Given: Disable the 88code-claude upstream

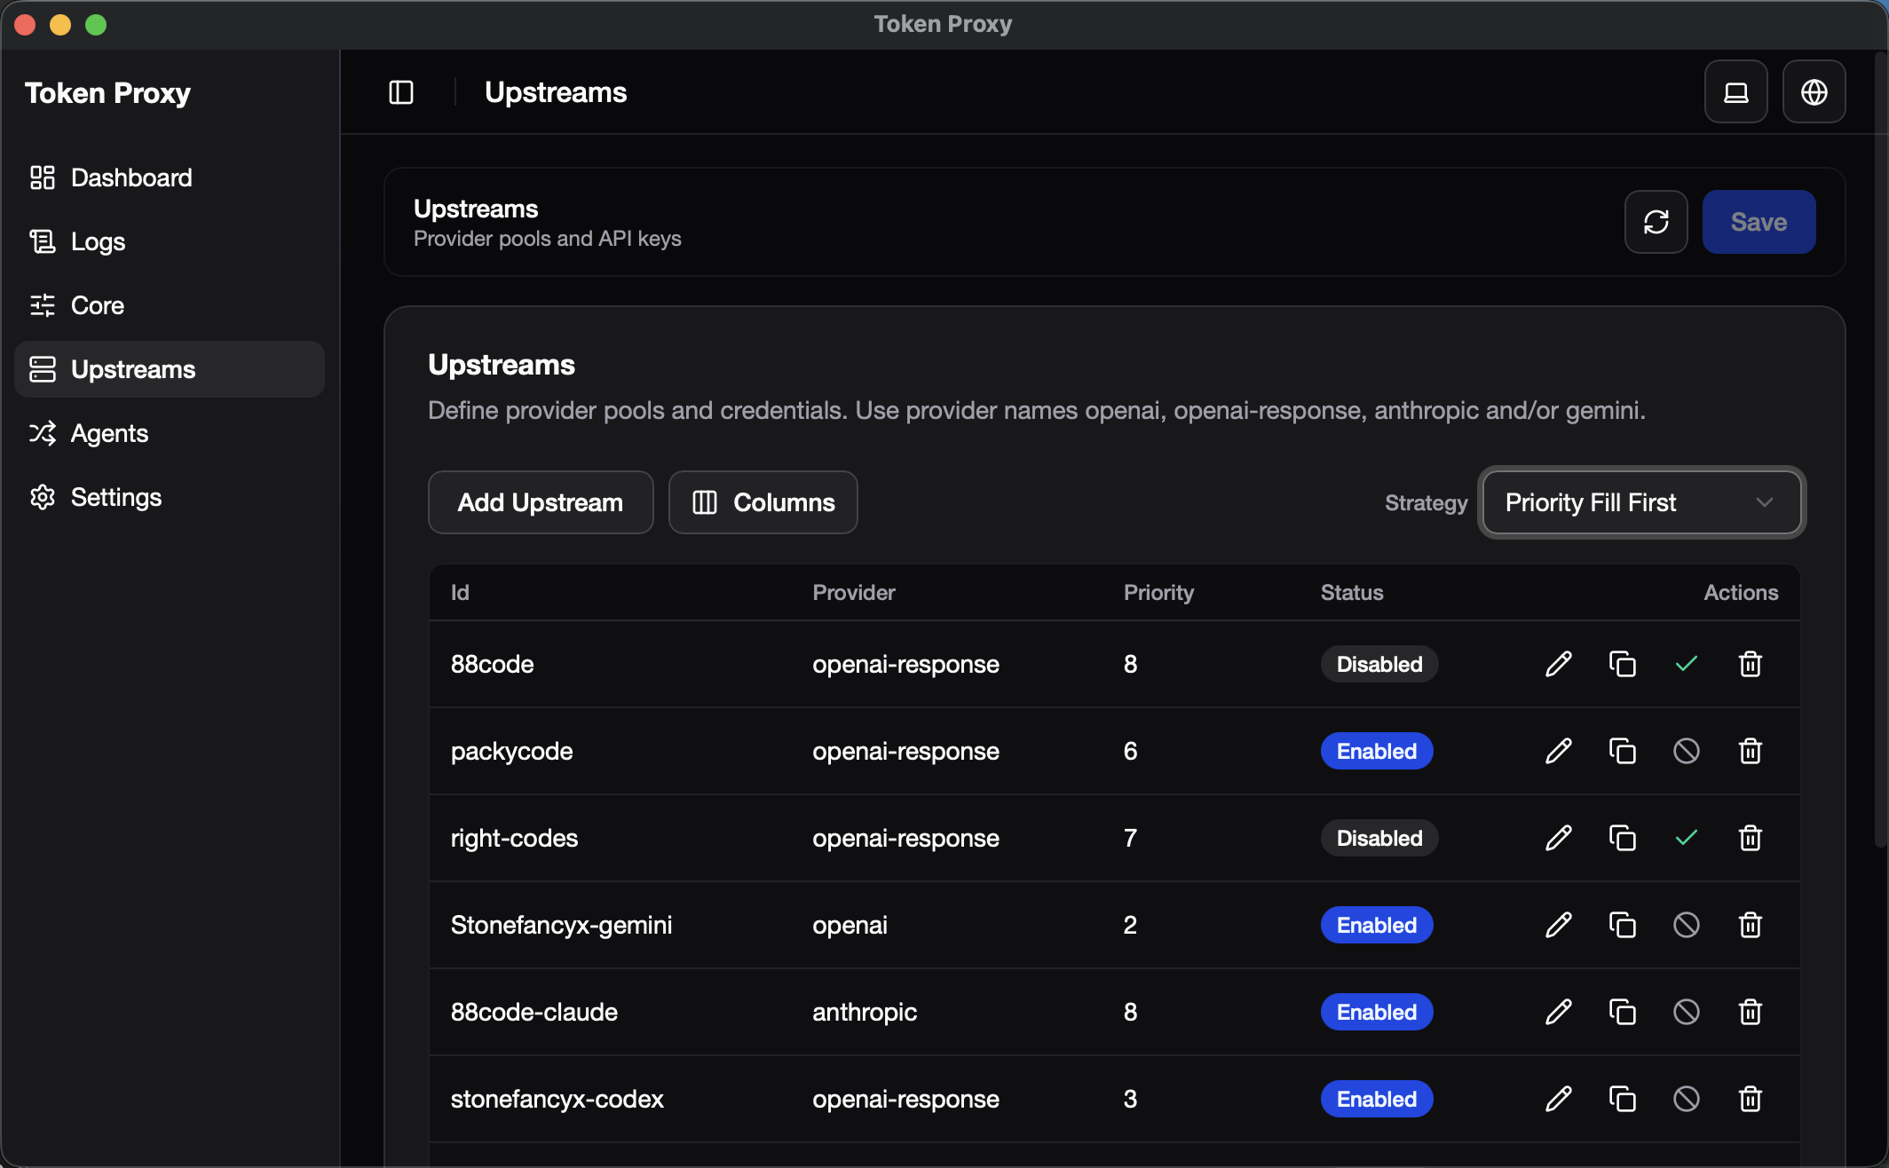Looking at the screenshot, I should (x=1686, y=1012).
